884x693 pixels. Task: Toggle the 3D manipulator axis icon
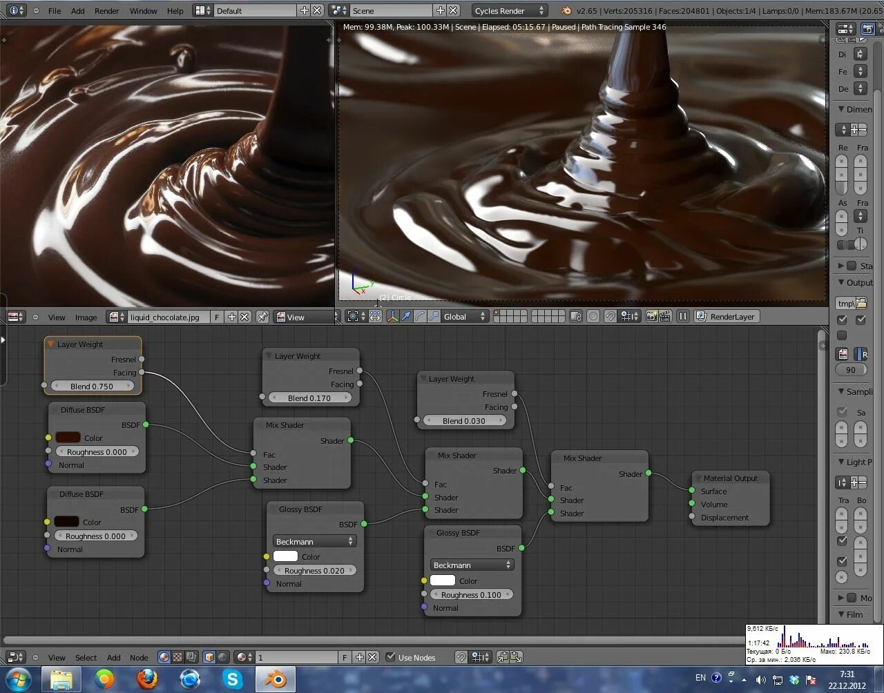pyautogui.click(x=392, y=317)
